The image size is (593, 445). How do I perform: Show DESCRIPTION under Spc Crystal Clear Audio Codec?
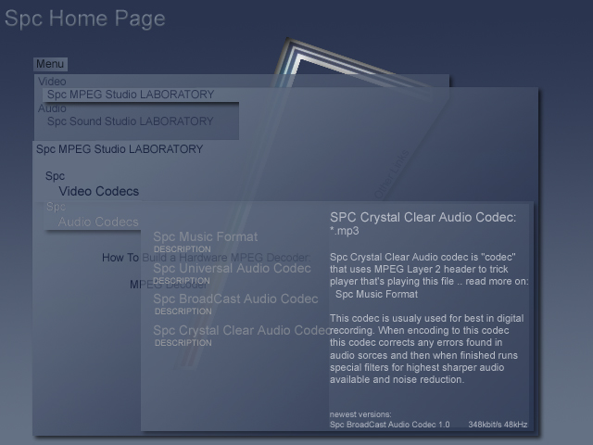coord(183,343)
